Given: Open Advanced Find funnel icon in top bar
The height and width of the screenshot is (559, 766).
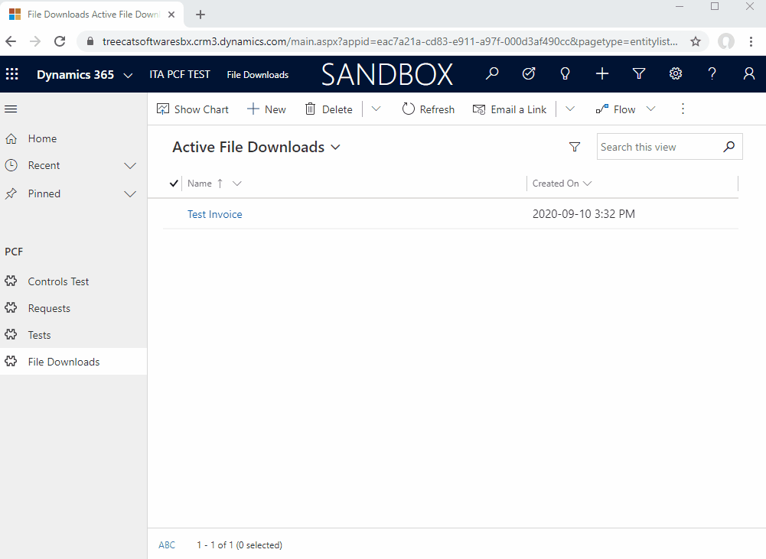Looking at the screenshot, I should [x=639, y=73].
